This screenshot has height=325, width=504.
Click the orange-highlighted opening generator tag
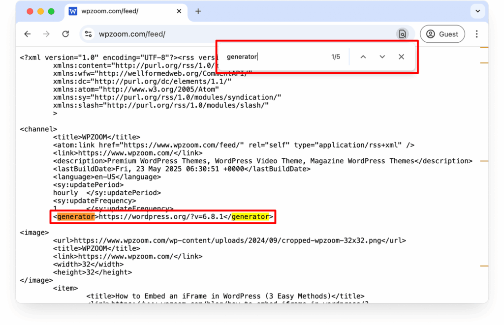click(76, 217)
